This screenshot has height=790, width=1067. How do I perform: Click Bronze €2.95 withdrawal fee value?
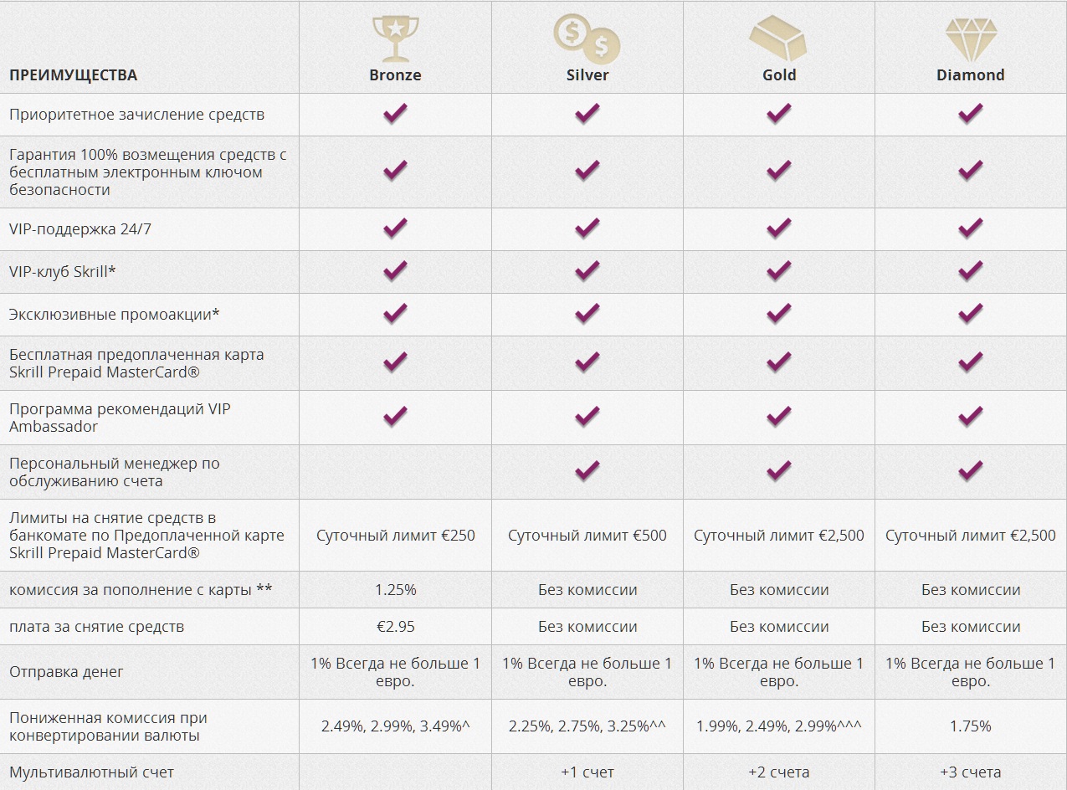click(x=395, y=627)
